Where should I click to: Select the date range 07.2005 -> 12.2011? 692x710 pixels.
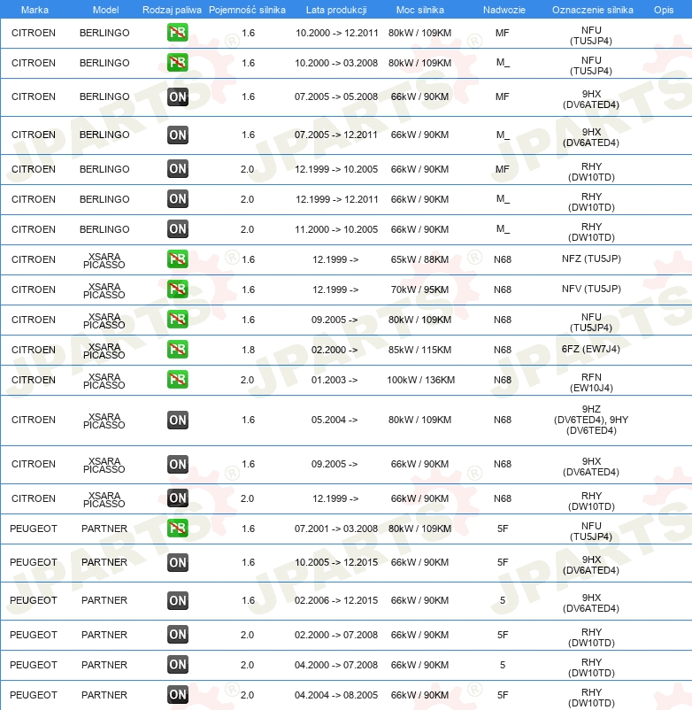[x=335, y=135]
